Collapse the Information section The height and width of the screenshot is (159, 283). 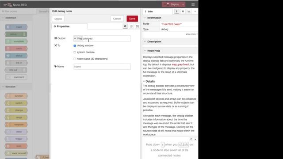point(170,18)
